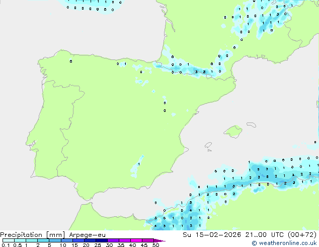Select the 5–10 mm legend color box
This screenshot has width=319, height=247.
pos(55,240)
